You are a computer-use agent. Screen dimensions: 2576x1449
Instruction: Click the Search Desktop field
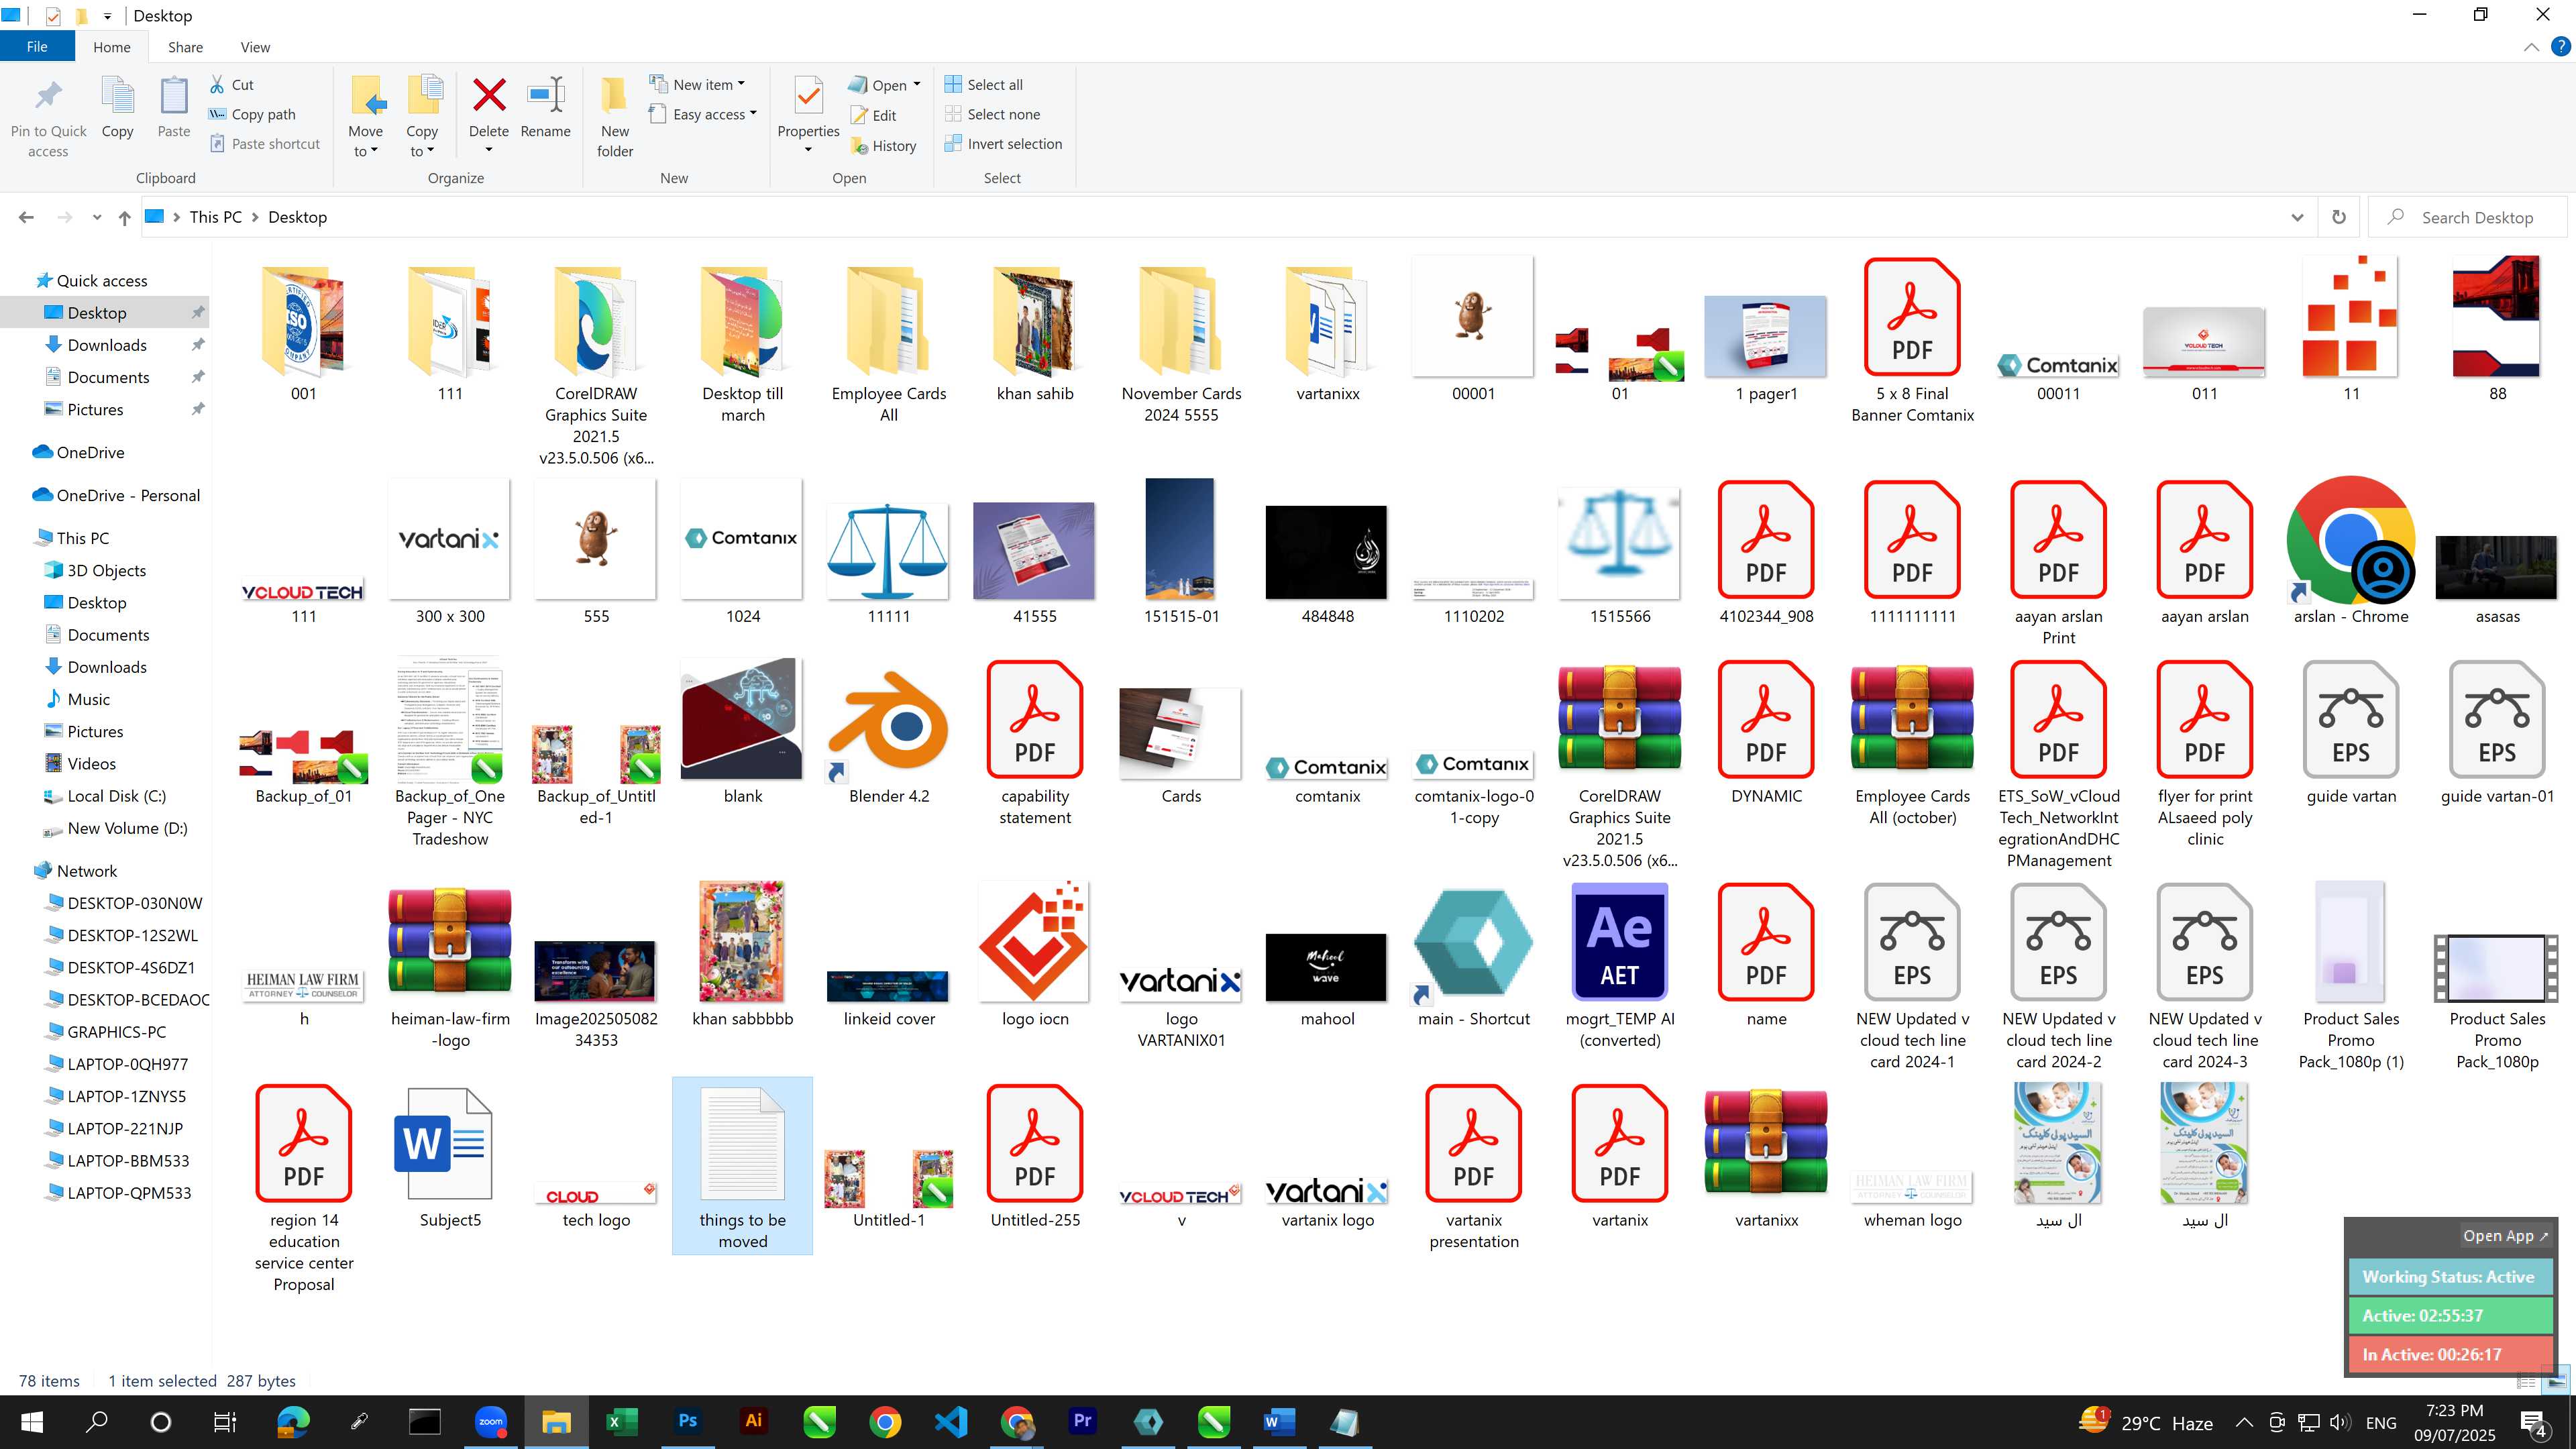point(2467,217)
